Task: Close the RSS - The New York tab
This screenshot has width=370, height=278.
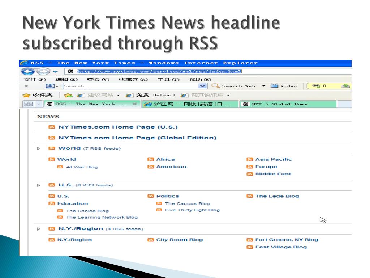Action: tap(135, 104)
